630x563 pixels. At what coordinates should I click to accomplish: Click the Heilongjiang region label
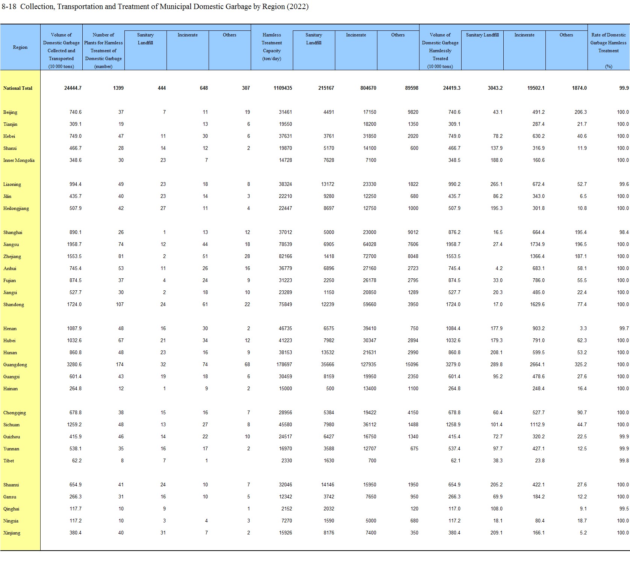coord(16,208)
